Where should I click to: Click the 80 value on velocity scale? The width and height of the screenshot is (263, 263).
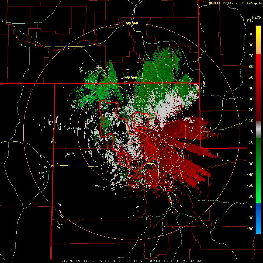pyautogui.click(x=251, y=45)
